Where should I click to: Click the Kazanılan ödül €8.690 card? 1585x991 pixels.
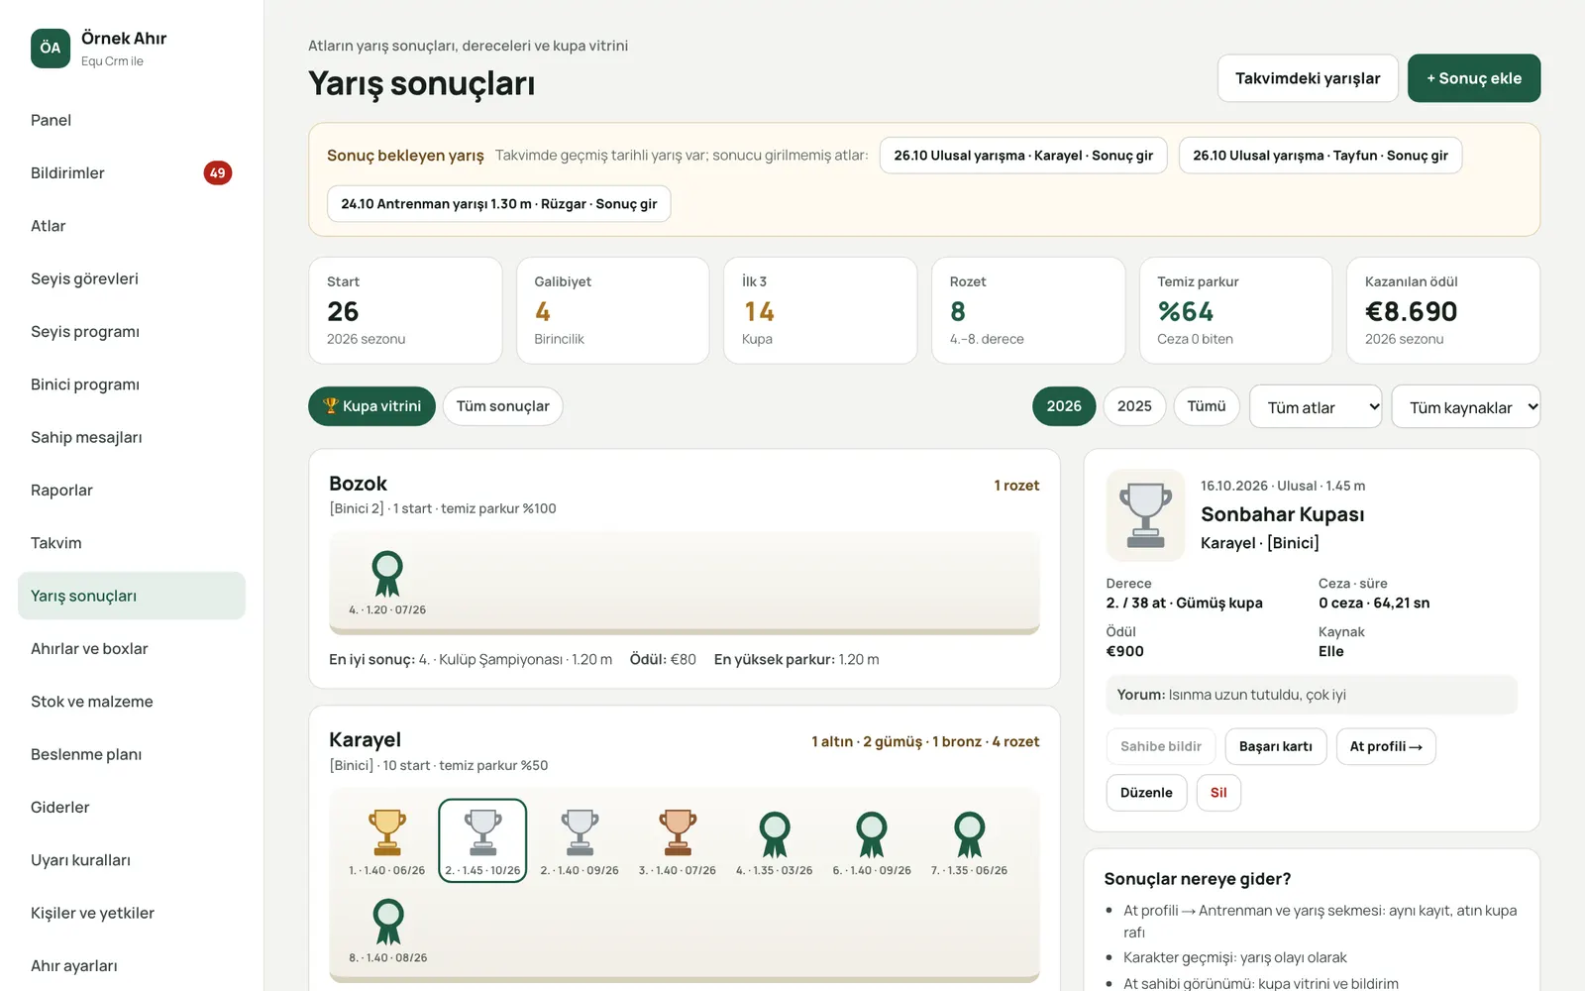pos(1443,311)
